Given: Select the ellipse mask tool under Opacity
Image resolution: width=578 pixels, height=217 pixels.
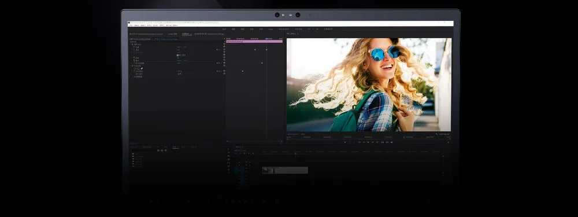Looking at the screenshot, I should coord(135,68).
